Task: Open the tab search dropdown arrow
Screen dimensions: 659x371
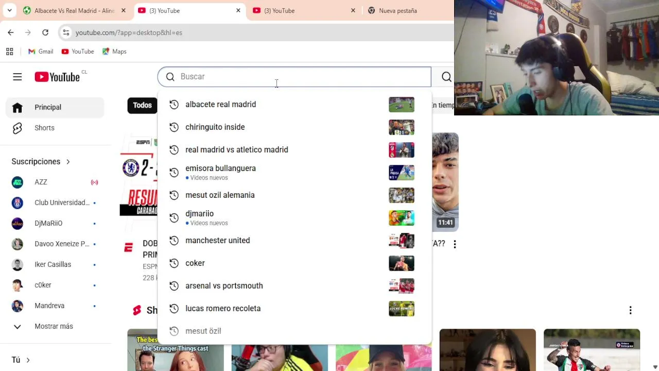Action: tap(9, 10)
